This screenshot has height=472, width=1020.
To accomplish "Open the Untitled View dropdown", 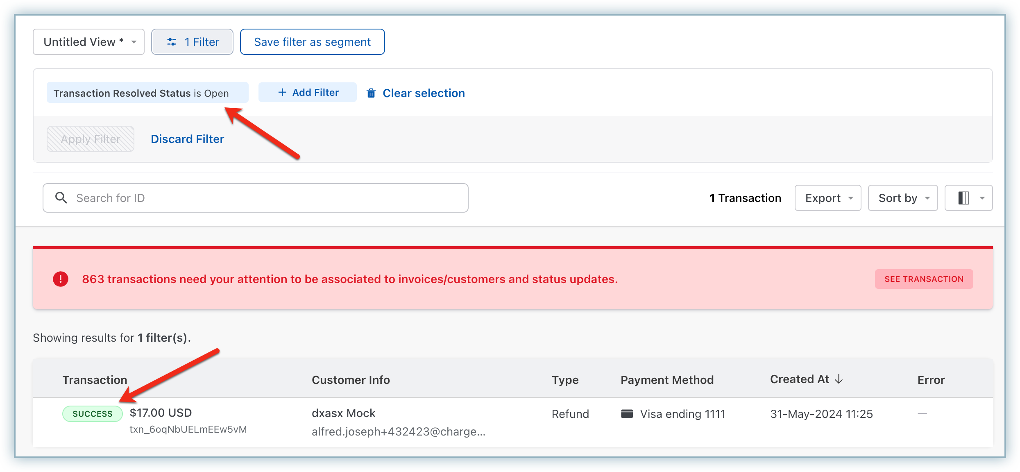I will point(88,42).
